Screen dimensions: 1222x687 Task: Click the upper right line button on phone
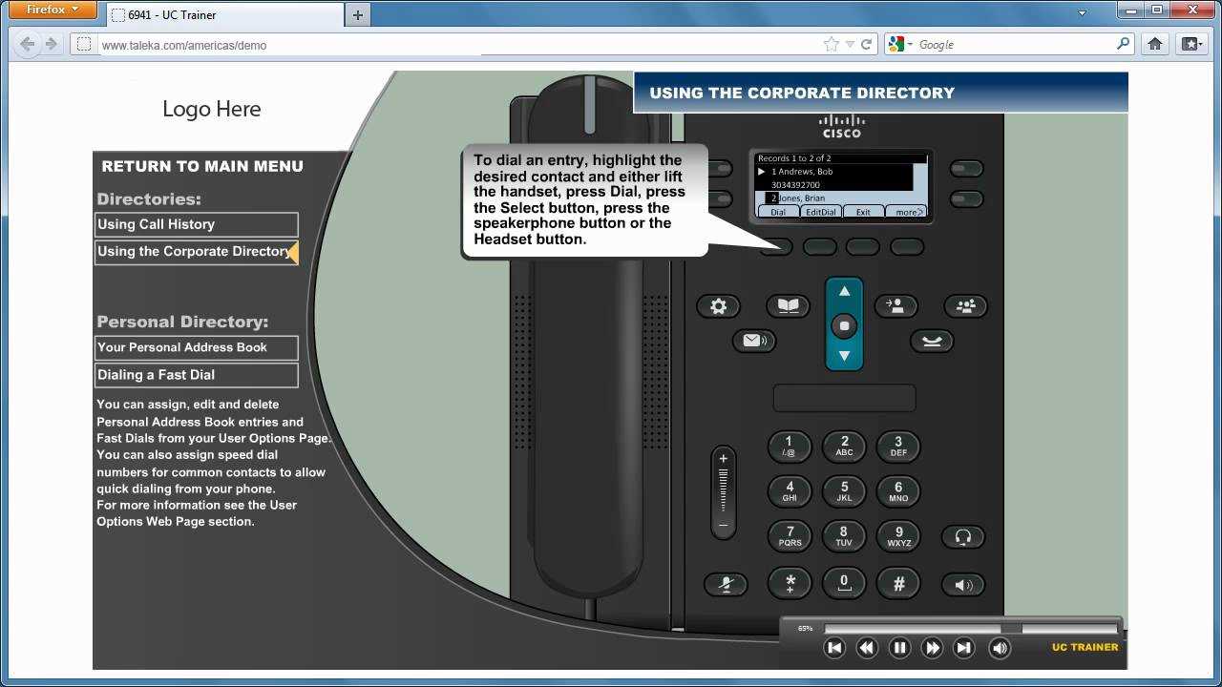point(966,170)
